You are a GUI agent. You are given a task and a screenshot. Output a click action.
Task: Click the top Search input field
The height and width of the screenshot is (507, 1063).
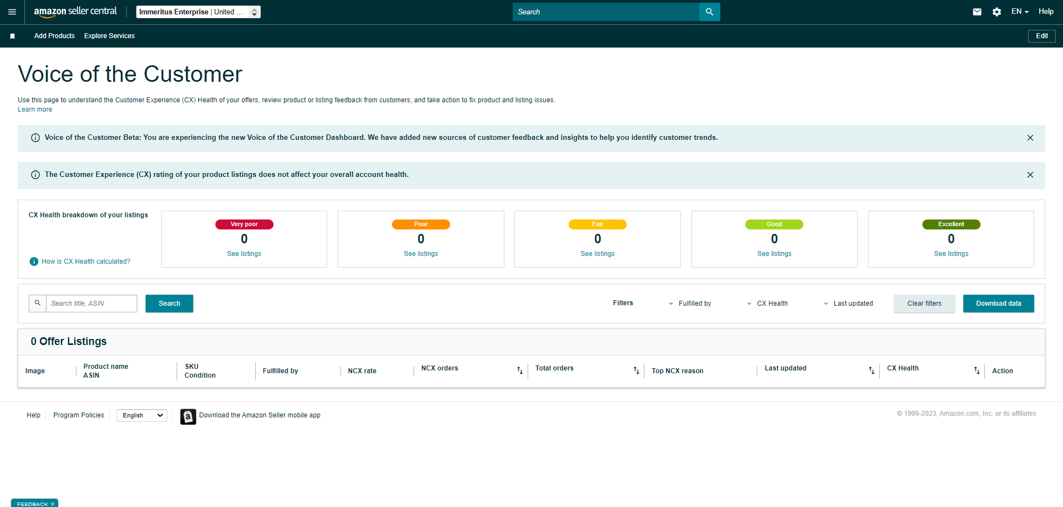606,12
